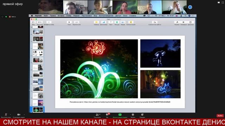Open the Расстановка menu

(x=87, y=16)
